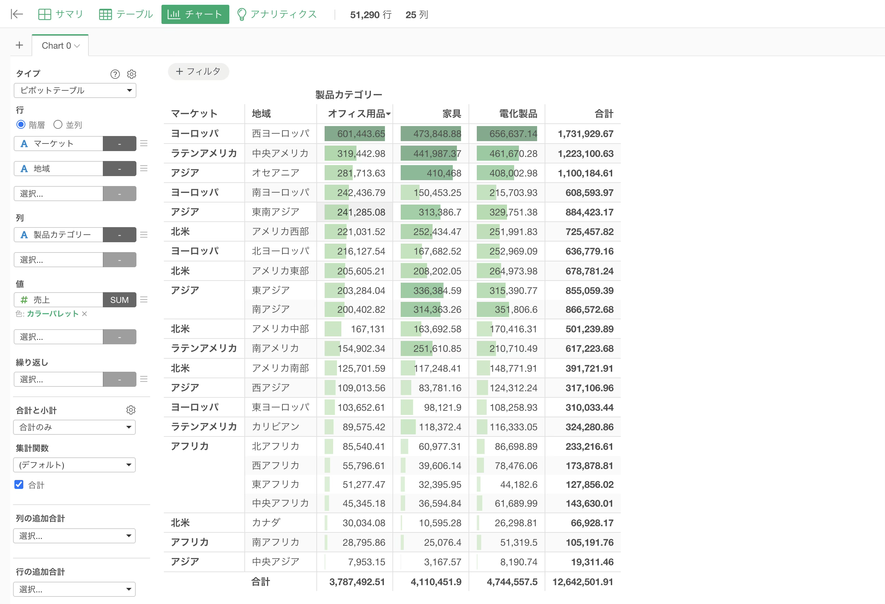Click empty 選択... field under 値
This screenshot has width=885, height=604.
pos(58,337)
